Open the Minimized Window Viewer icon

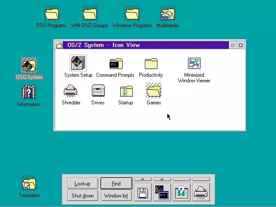[194, 63]
